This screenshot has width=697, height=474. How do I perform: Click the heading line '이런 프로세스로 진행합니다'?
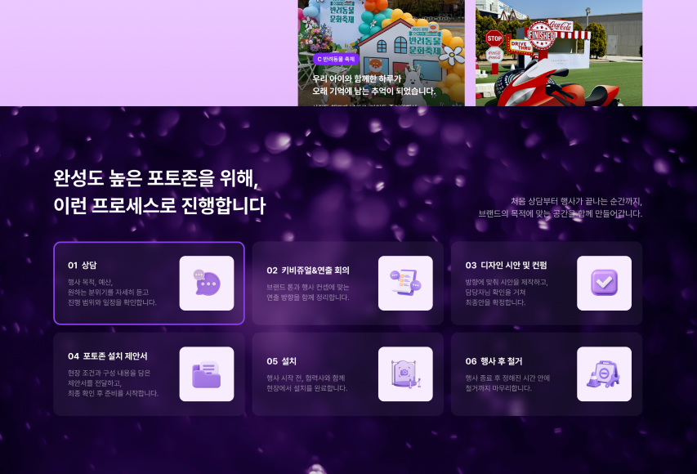(x=159, y=205)
